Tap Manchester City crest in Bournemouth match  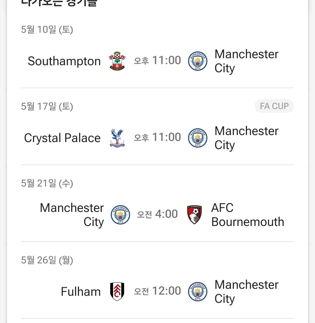120,215
